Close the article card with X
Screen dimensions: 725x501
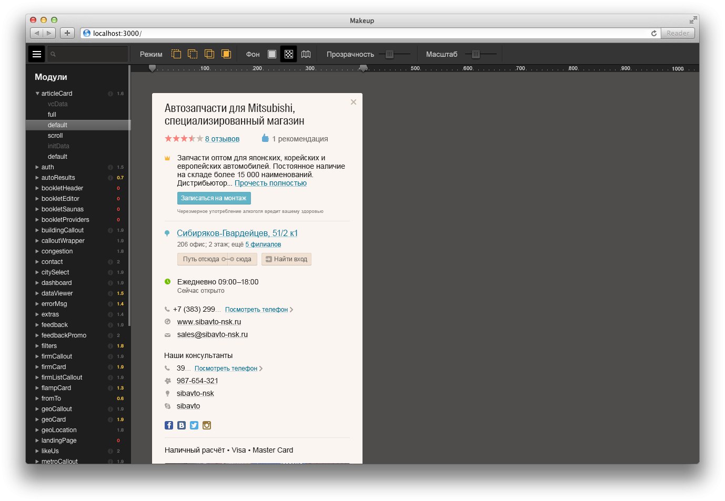coord(354,102)
